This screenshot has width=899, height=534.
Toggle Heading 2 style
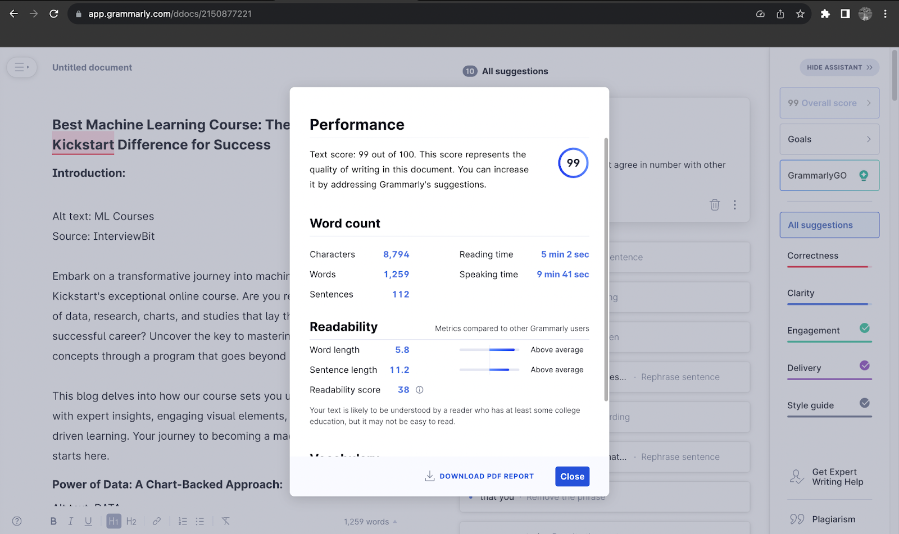[x=131, y=521]
